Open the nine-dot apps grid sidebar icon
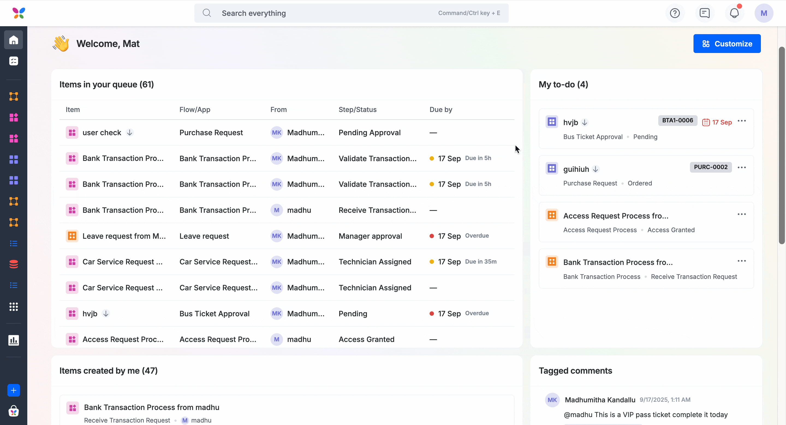Screen dimensions: 786x425 (13, 306)
